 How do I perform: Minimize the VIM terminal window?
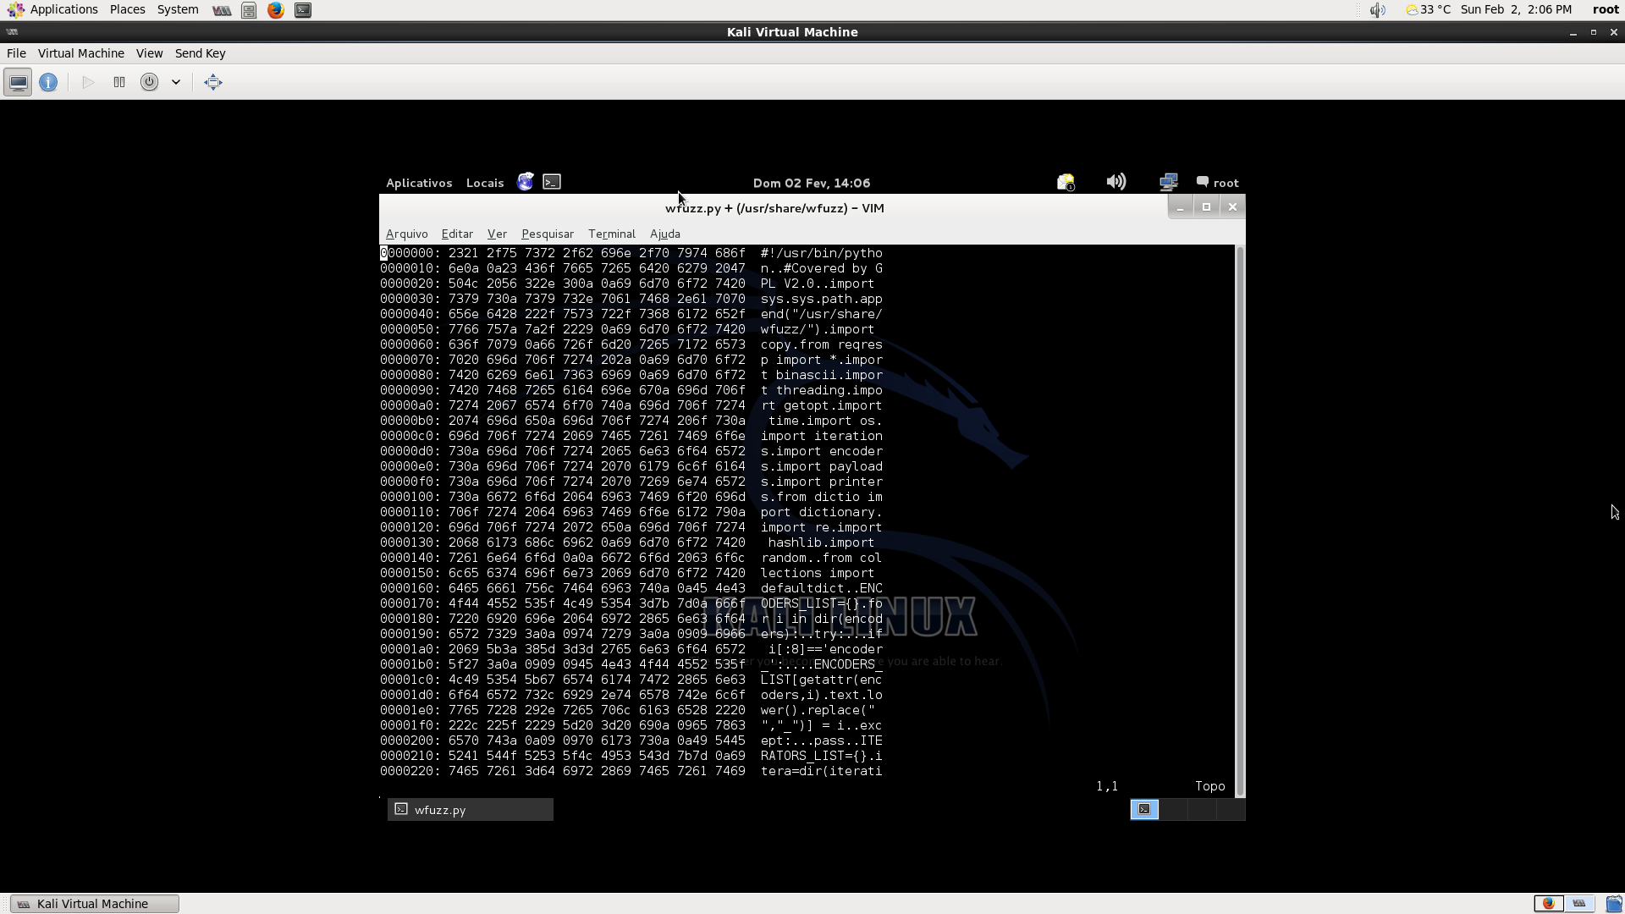click(1180, 207)
